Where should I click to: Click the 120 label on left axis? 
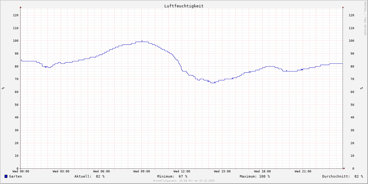pos(16,15)
